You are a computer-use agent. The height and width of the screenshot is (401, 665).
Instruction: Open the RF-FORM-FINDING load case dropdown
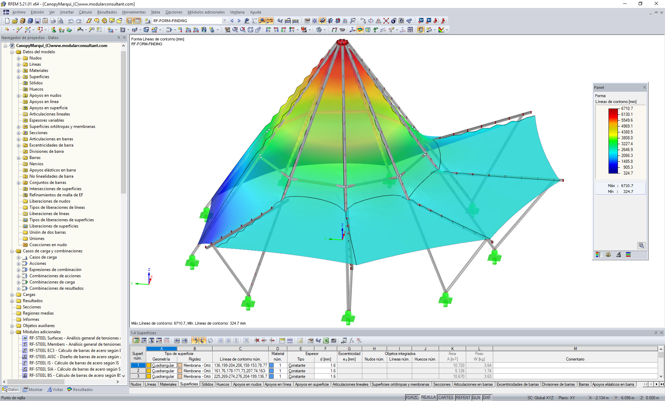[x=224, y=21]
